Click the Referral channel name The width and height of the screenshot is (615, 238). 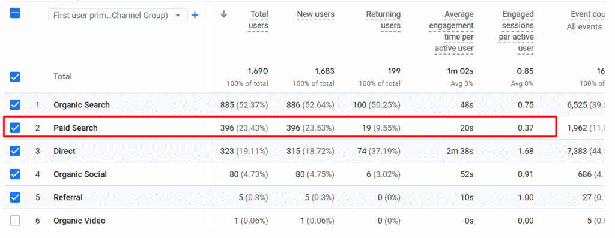coord(68,197)
